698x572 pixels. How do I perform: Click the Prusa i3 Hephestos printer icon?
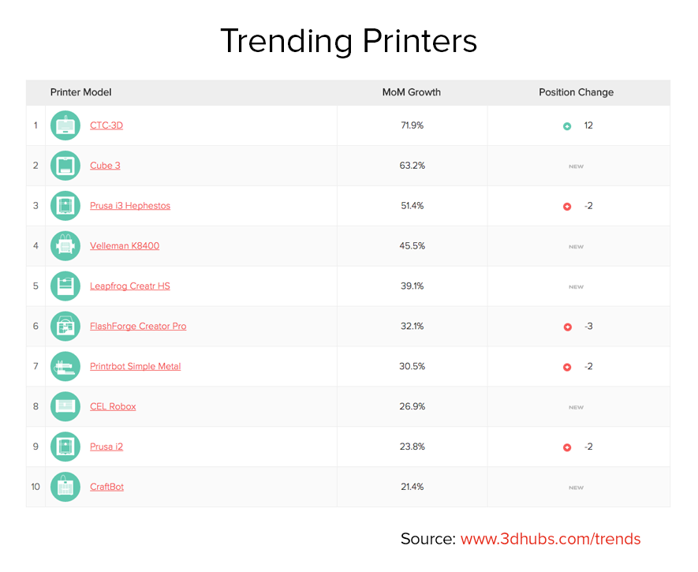click(x=65, y=206)
